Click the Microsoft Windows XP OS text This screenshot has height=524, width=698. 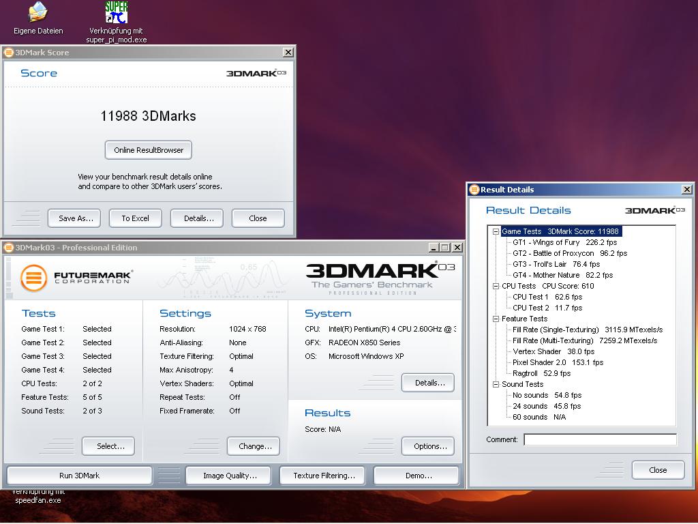(x=366, y=356)
